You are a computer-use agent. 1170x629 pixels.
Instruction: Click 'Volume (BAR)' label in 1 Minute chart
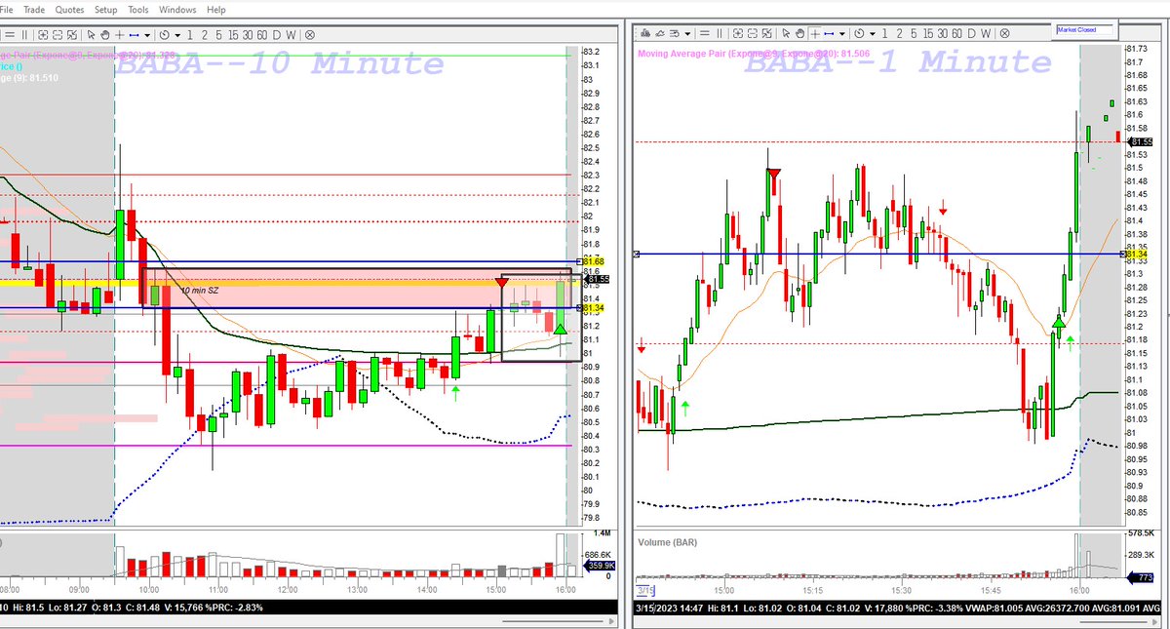click(x=670, y=541)
